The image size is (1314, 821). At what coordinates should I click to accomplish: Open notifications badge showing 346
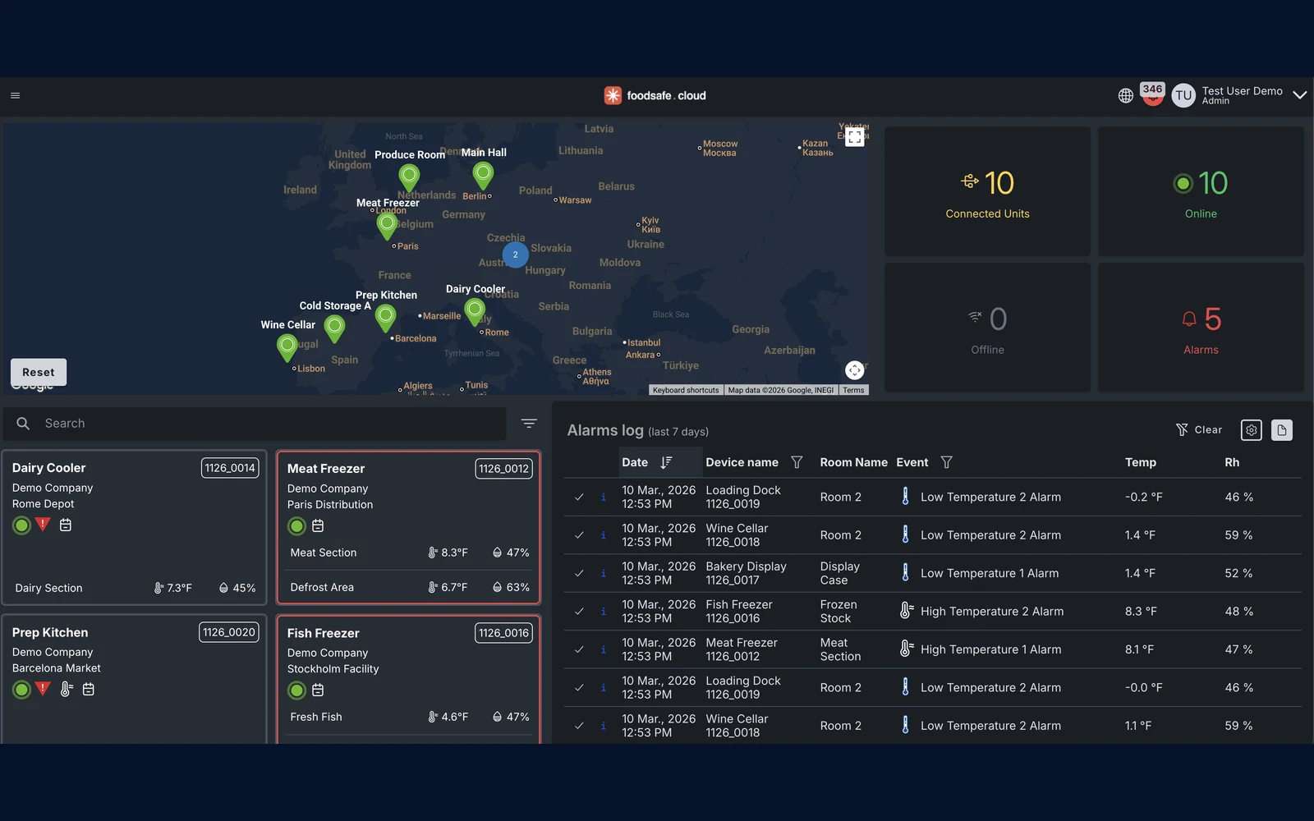pyautogui.click(x=1153, y=94)
